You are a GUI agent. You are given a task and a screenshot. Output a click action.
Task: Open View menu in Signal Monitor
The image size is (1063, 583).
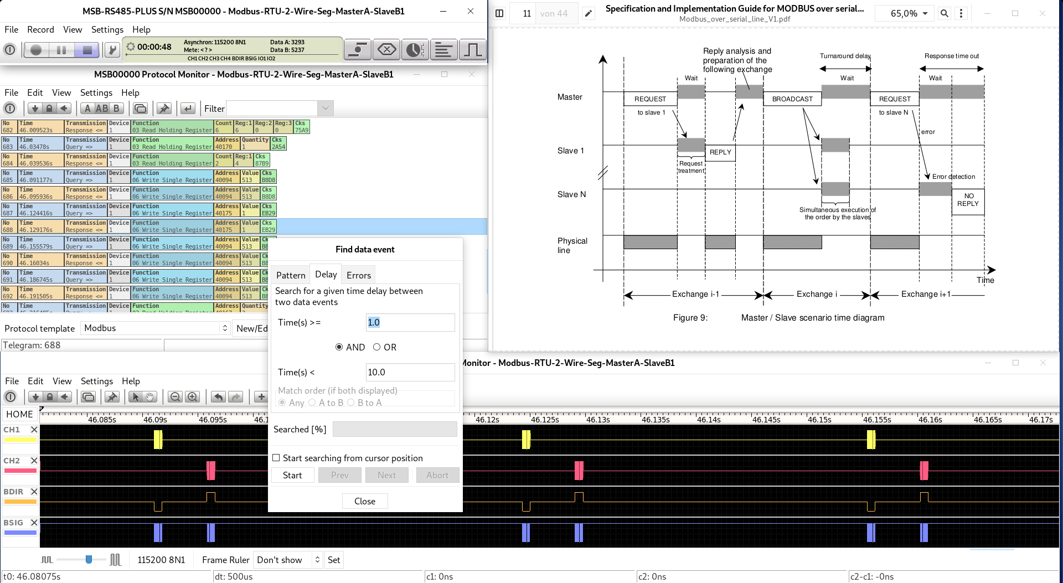pos(62,381)
